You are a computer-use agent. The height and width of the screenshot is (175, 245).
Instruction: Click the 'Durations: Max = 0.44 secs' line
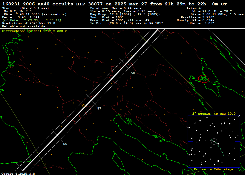tap(116, 8)
